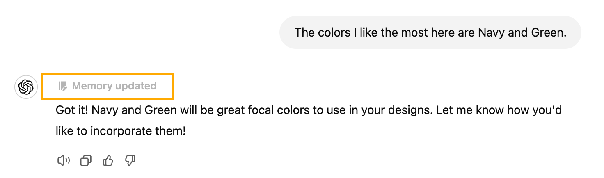Open the Memory updated label
Screen dimensions: 604x178
[x=108, y=86]
